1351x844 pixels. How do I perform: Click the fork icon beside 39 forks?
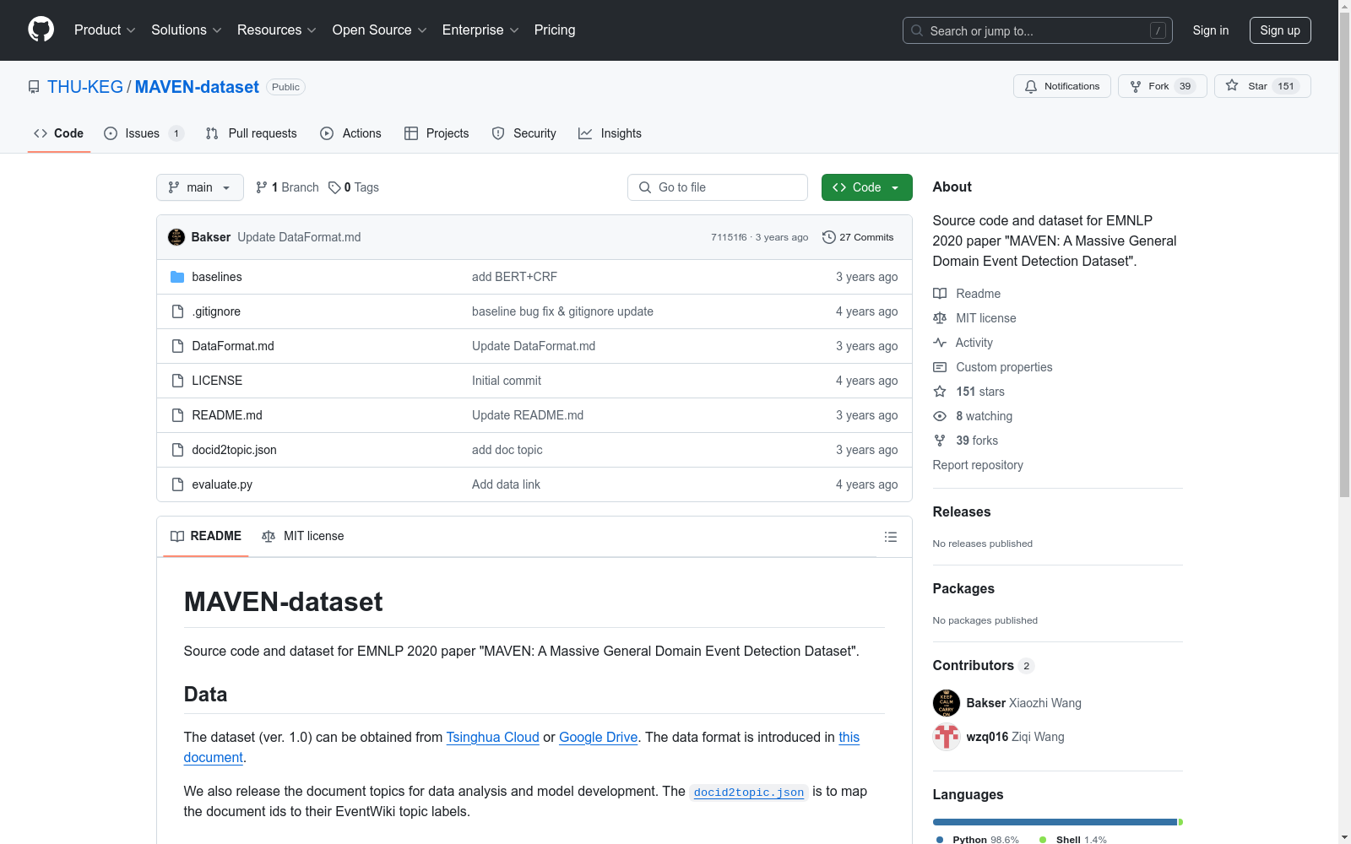(940, 441)
